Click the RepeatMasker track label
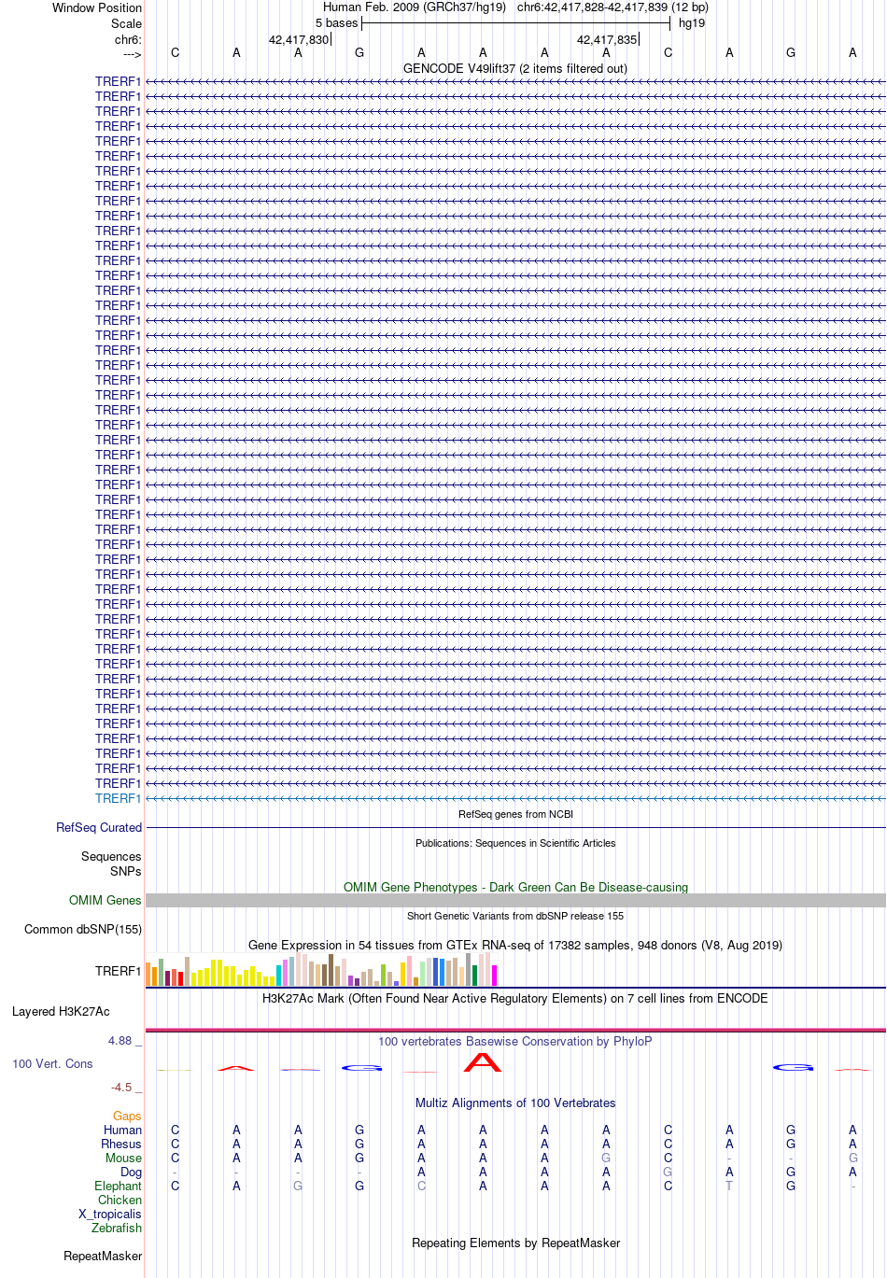Image resolution: width=887 pixels, height=1278 pixels. coord(103,1256)
